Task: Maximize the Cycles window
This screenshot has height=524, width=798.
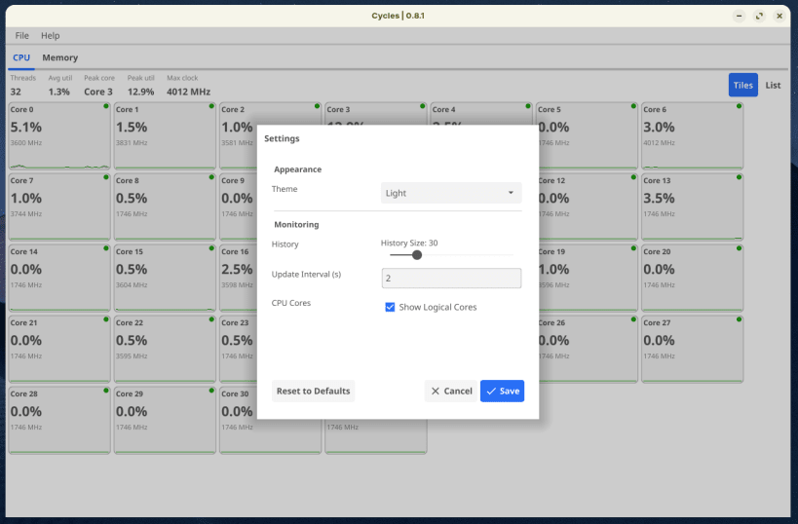Action: (x=759, y=16)
